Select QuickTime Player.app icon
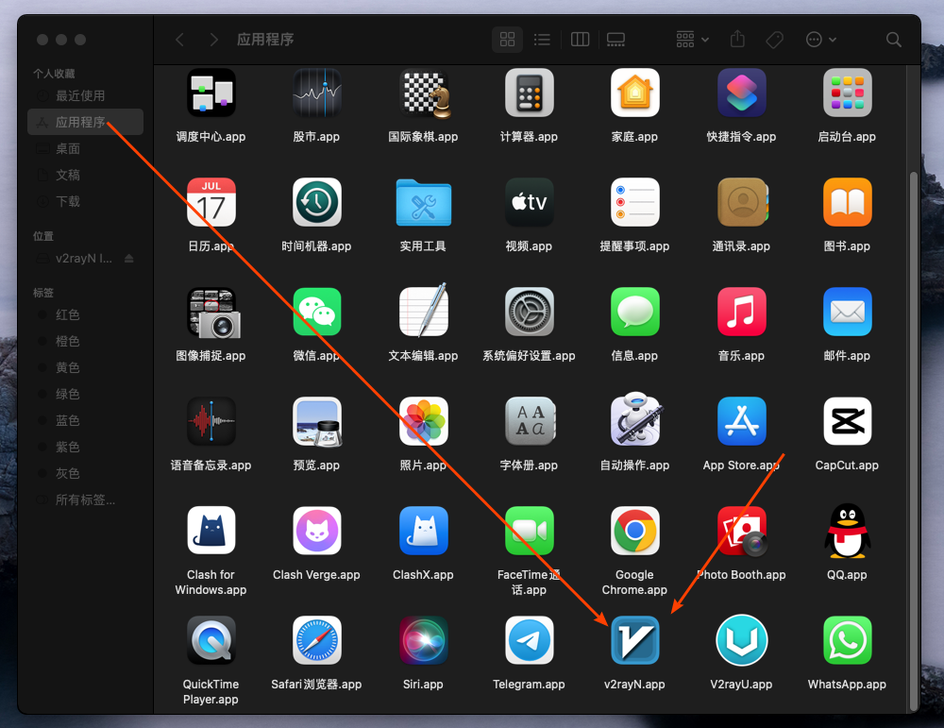Screen dimensions: 944x728 click(x=211, y=640)
